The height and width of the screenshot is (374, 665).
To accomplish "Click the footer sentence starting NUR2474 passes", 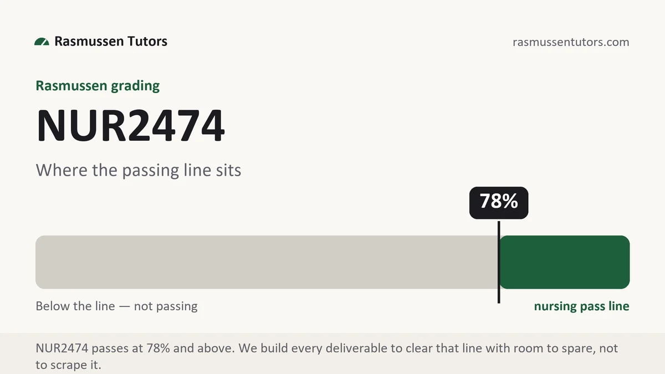I will 327,356.
